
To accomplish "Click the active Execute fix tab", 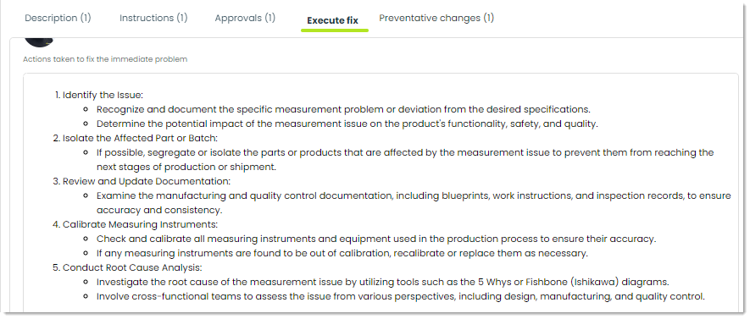I will (x=332, y=20).
